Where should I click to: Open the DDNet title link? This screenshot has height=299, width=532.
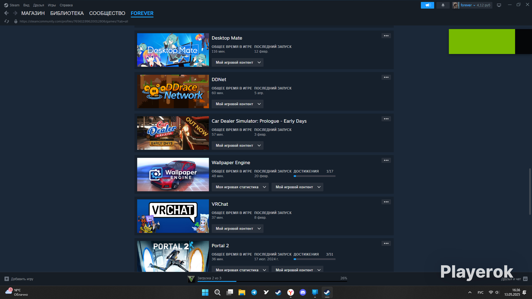point(219,80)
